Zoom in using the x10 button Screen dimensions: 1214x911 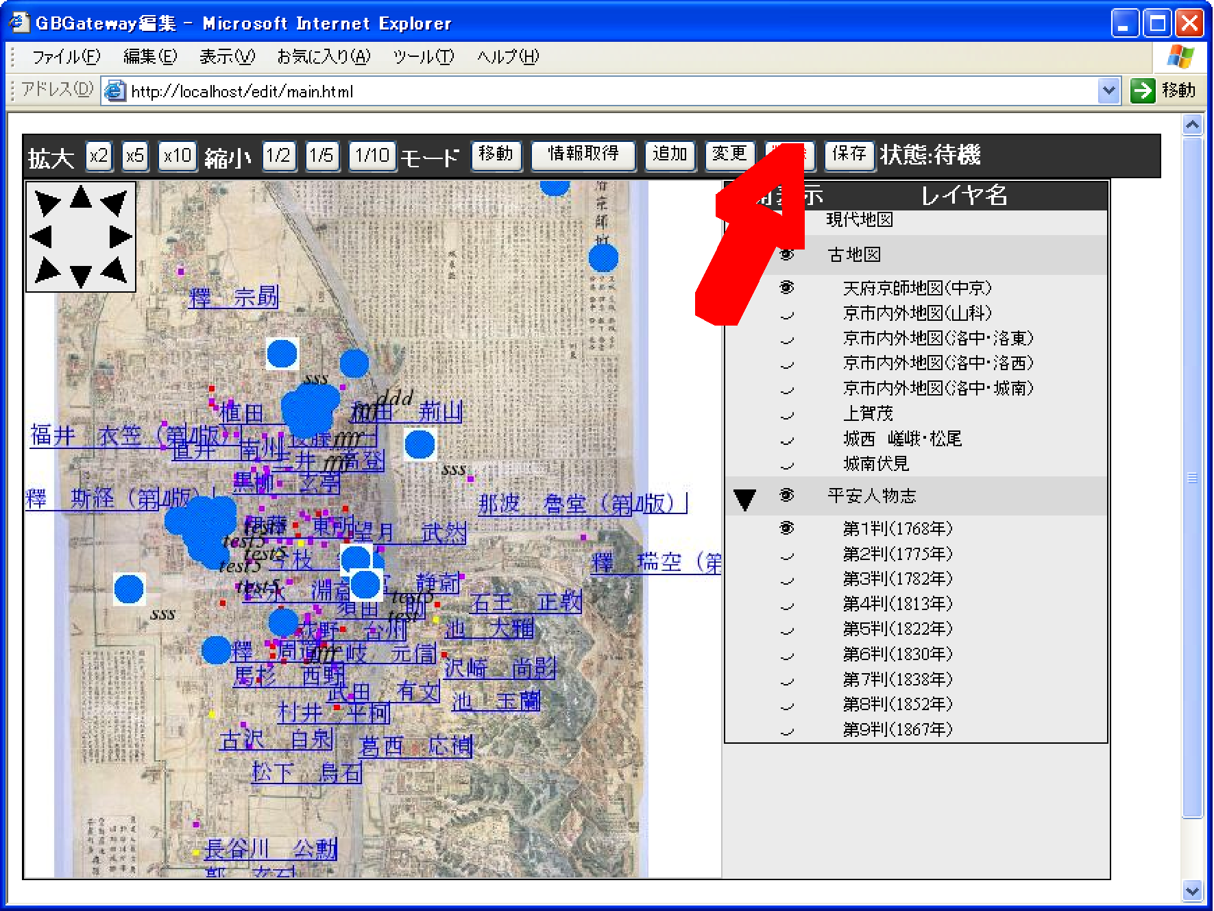click(x=177, y=156)
